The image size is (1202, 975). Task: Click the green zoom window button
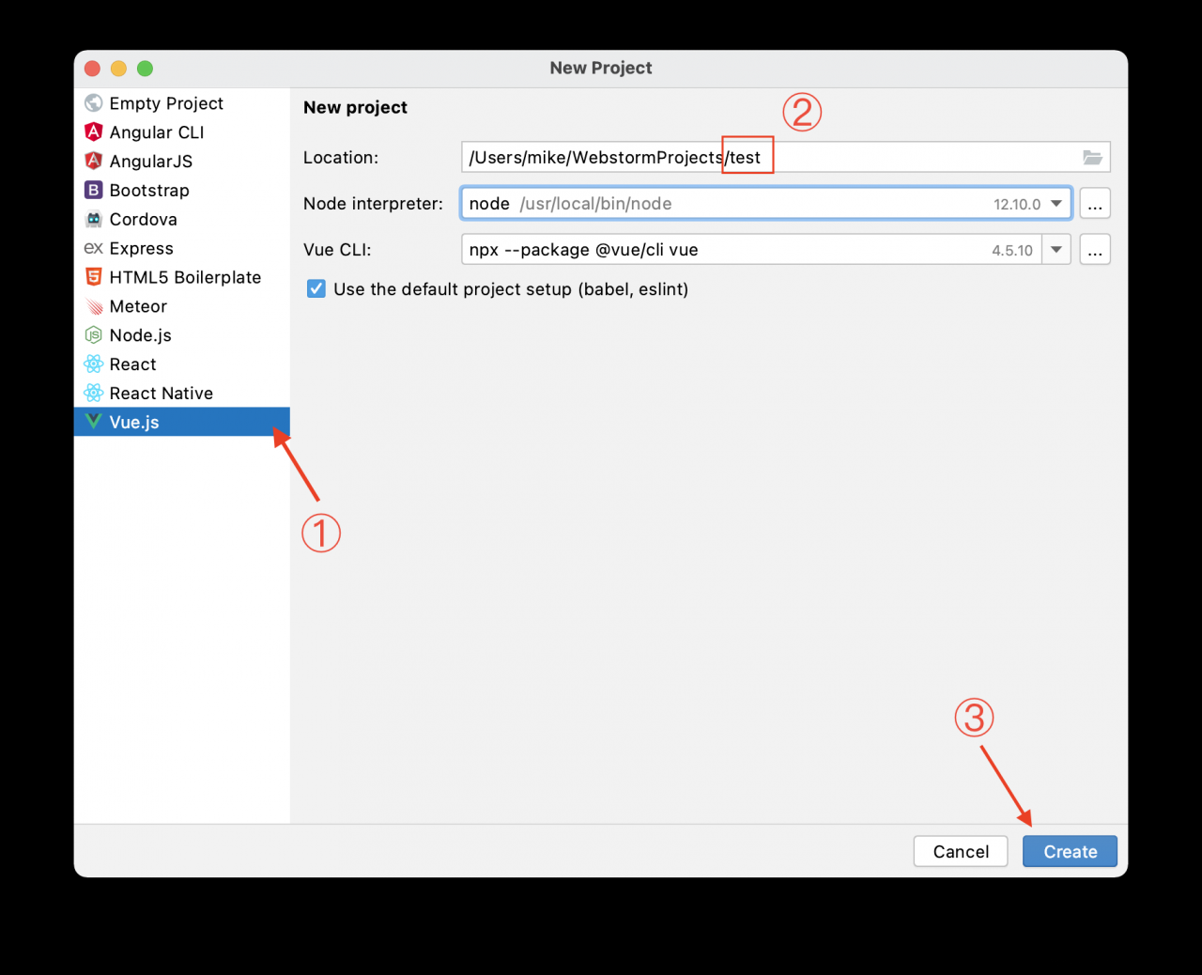[145, 68]
